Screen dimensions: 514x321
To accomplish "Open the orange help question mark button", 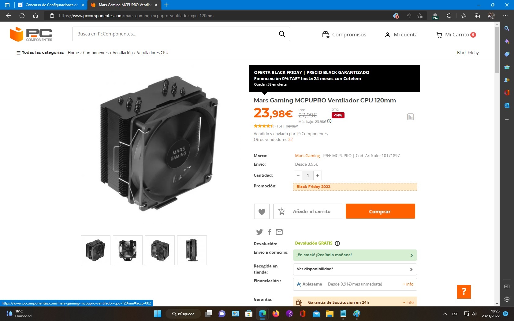I will point(464,292).
